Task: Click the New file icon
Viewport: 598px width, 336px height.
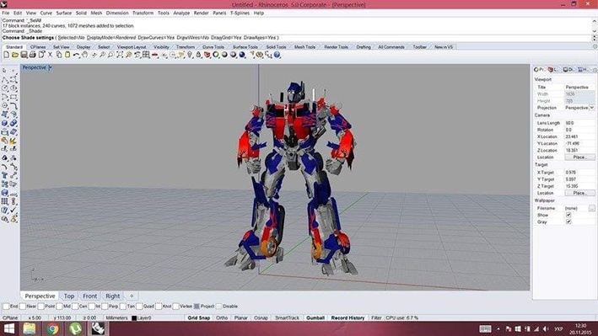Action: tap(7, 55)
